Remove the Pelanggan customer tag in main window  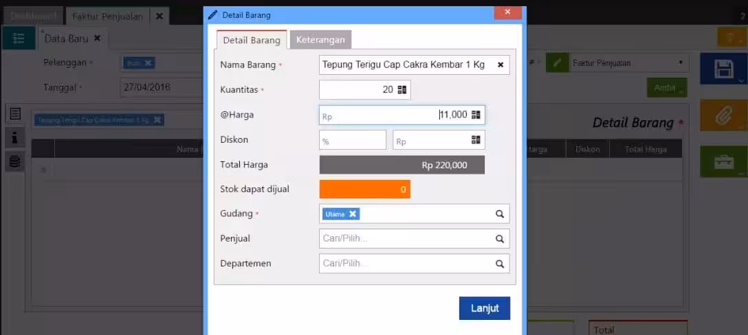click(148, 63)
